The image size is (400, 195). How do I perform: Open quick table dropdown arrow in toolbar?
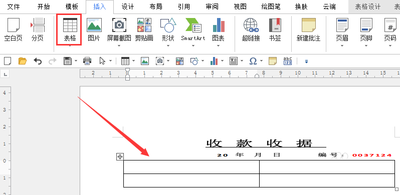coord(133,61)
